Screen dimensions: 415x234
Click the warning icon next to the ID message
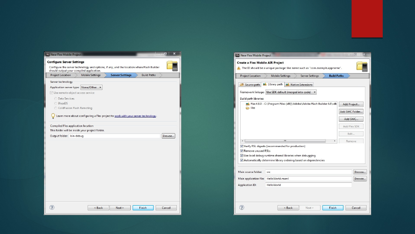coord(239,68)
